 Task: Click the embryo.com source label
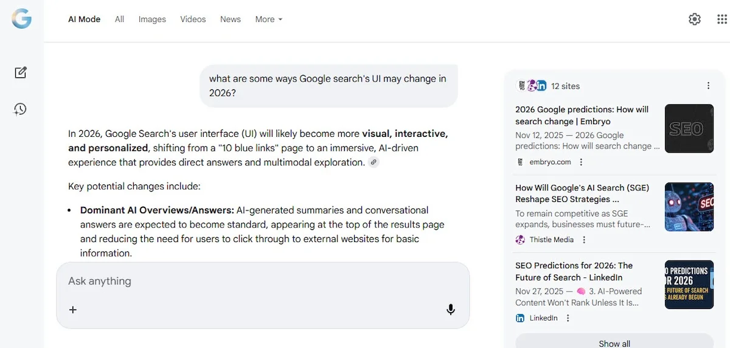pos(550,162)
